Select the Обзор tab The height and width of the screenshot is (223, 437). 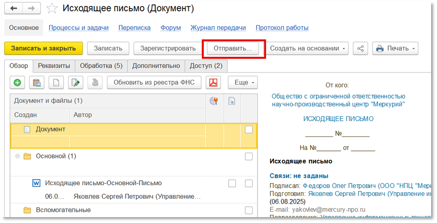click(18, 66)
